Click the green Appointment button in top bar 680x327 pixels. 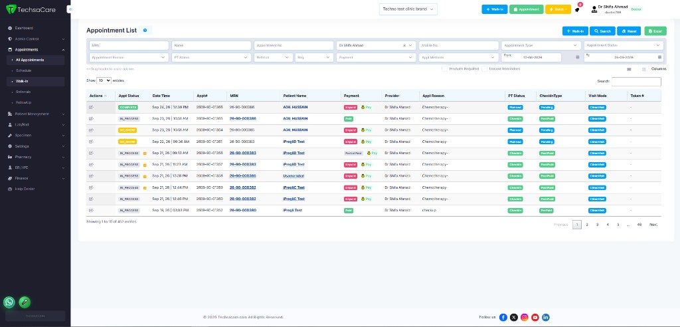coord(526,9)
